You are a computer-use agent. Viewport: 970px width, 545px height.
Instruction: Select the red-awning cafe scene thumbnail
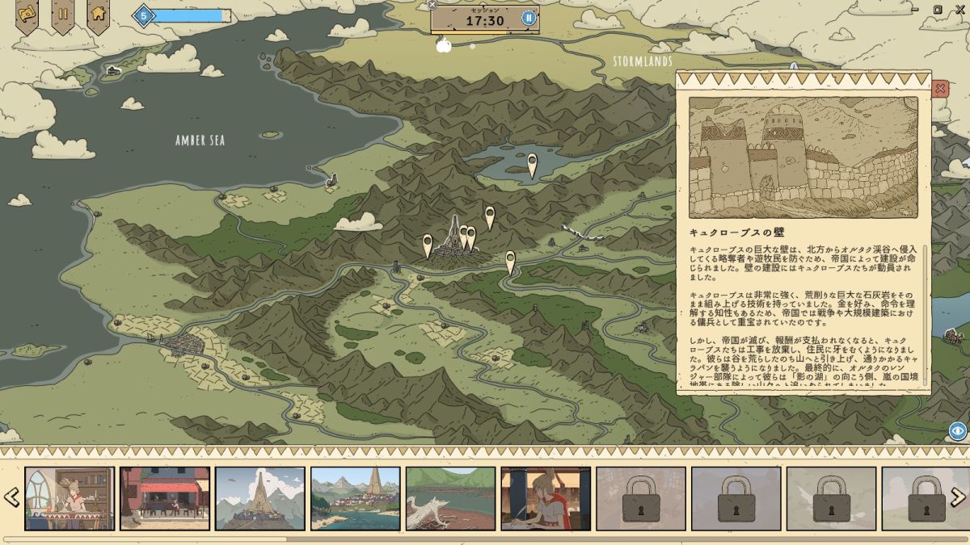tap(165, 498)
